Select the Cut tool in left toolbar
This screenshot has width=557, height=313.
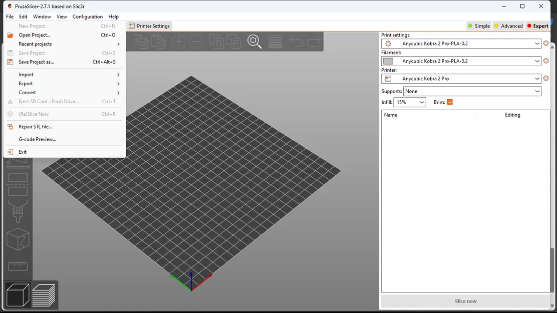[x=18, y=184]
